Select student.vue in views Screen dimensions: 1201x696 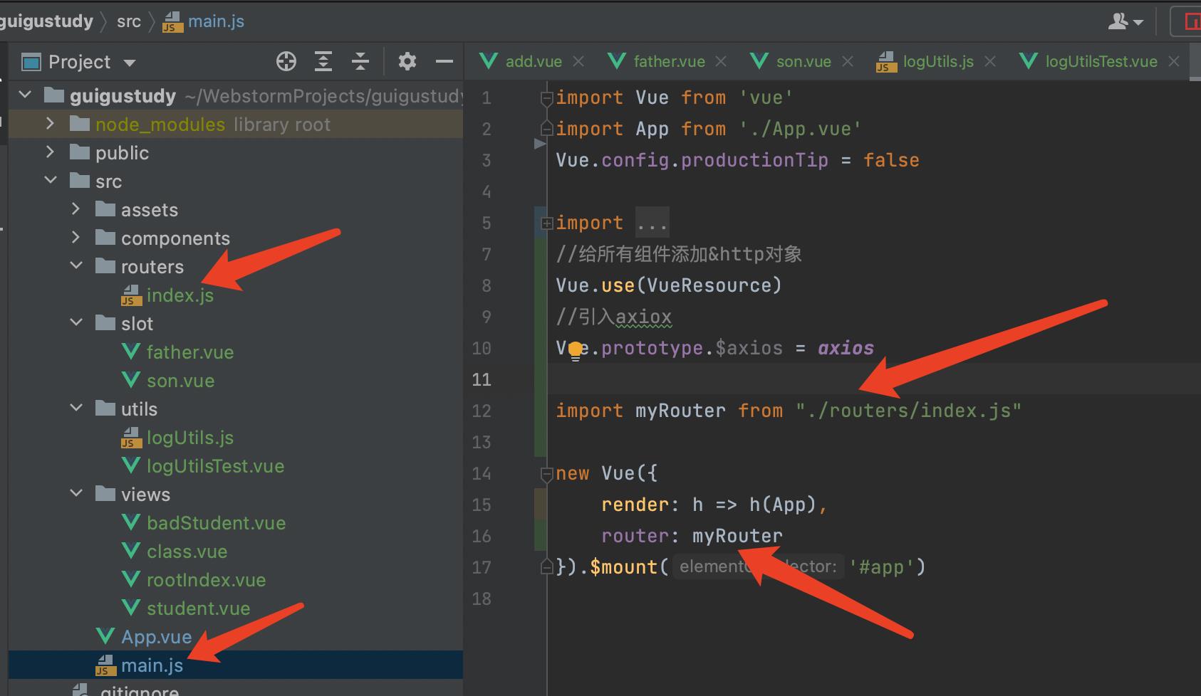(198, 608)
